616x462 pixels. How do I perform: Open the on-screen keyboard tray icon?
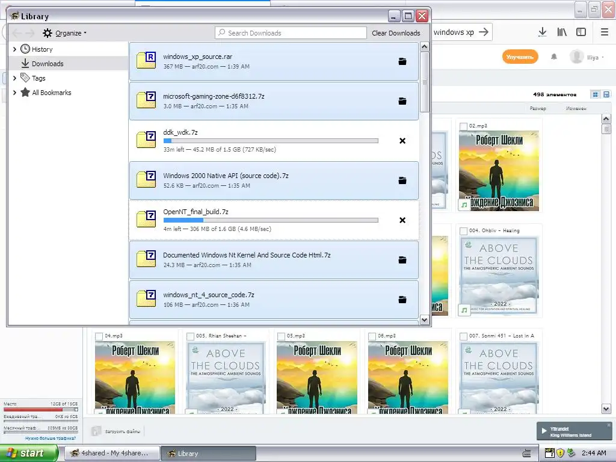tap(527, 454)
